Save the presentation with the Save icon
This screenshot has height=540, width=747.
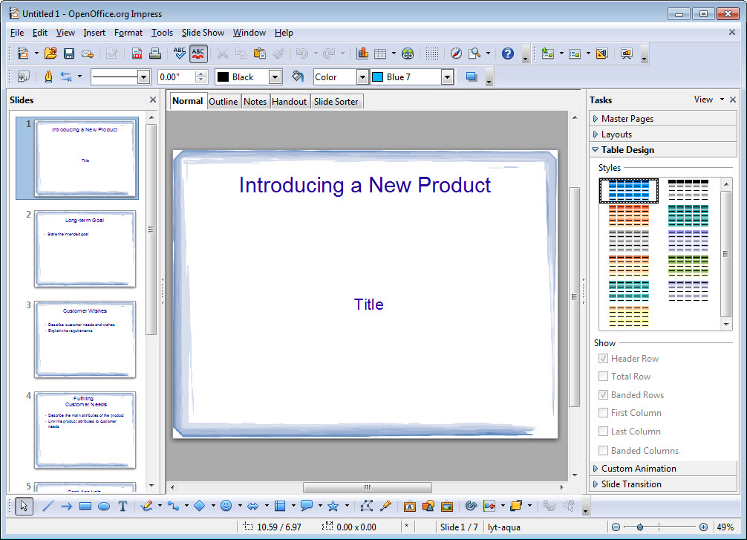click(69, 53)
